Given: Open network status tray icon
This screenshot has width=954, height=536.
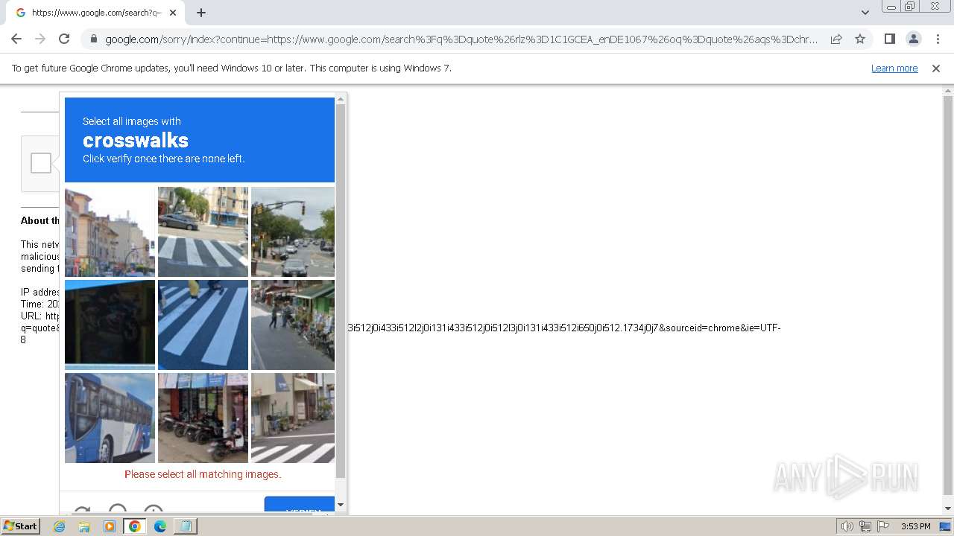Looking at the screenshot, I should point(865,526).
